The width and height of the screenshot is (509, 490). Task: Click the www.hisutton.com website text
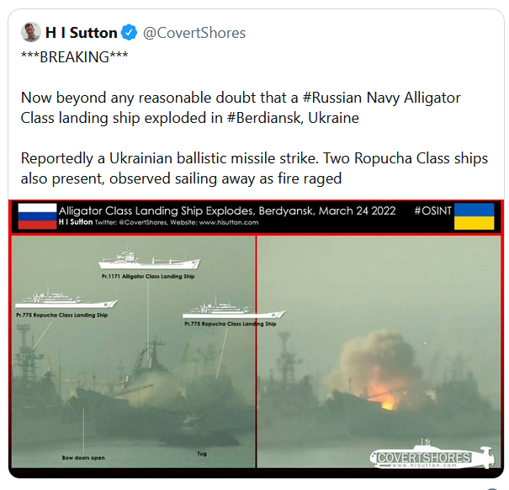click(229, 222)
